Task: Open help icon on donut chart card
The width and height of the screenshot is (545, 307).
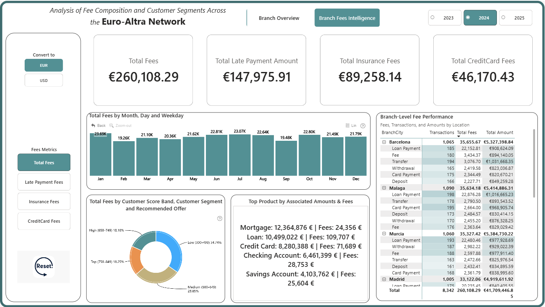Action: (x=220, y=218)
